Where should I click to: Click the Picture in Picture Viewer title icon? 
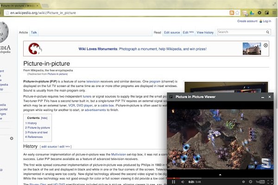coord(171,97)
